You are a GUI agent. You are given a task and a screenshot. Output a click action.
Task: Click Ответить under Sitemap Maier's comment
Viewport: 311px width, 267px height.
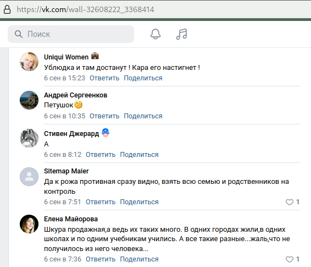pos(101,202)
